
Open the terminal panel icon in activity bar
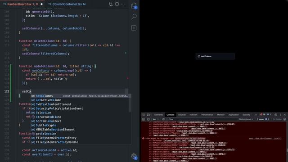click(x=134, y=28)
